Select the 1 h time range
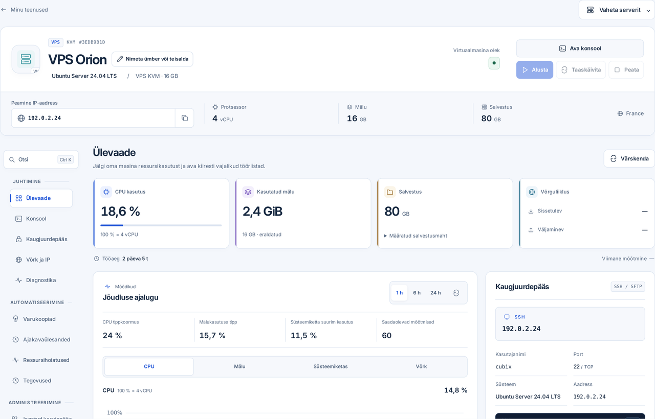The height and width of the screenshot is (419, 655). pos(399,293)
